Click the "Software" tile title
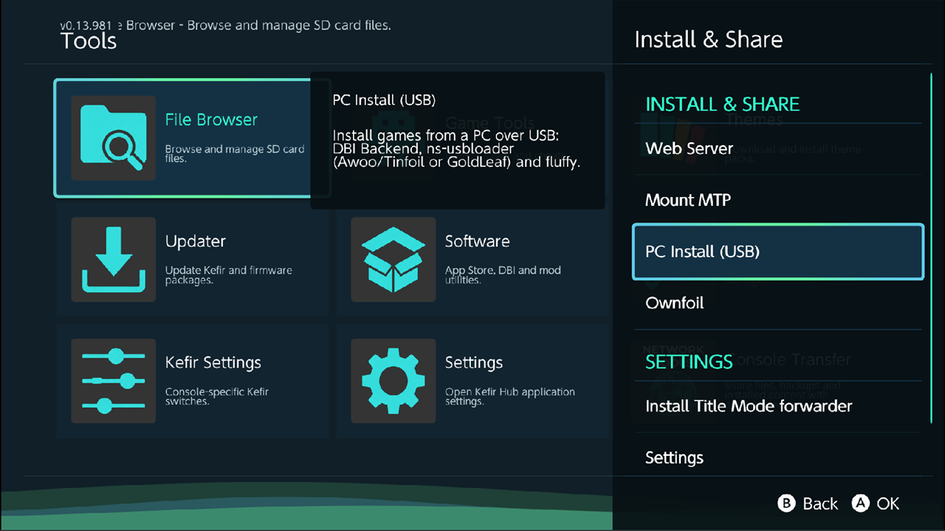The image size is (945, 531). [477, 241]
